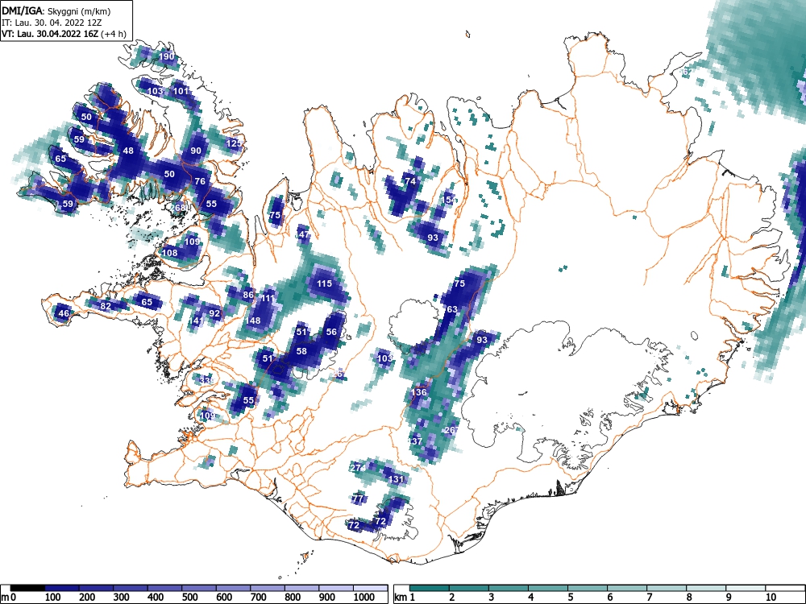
Task: Click the map value 141
Action: [x=196, y=321]
